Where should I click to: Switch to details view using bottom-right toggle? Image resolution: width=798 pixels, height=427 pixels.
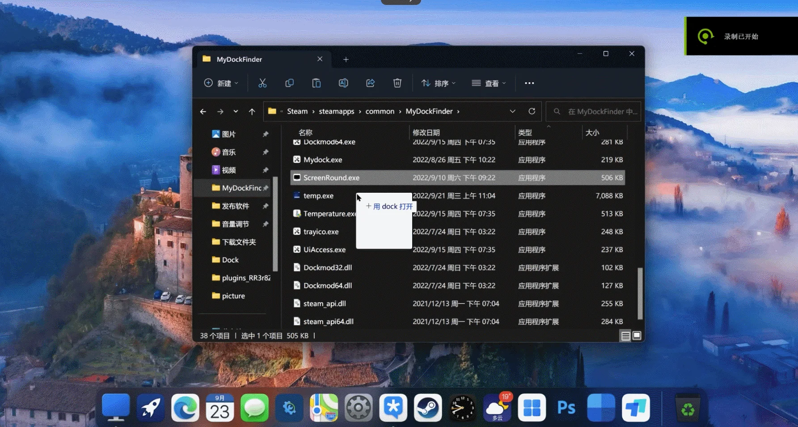coord(625,335)
